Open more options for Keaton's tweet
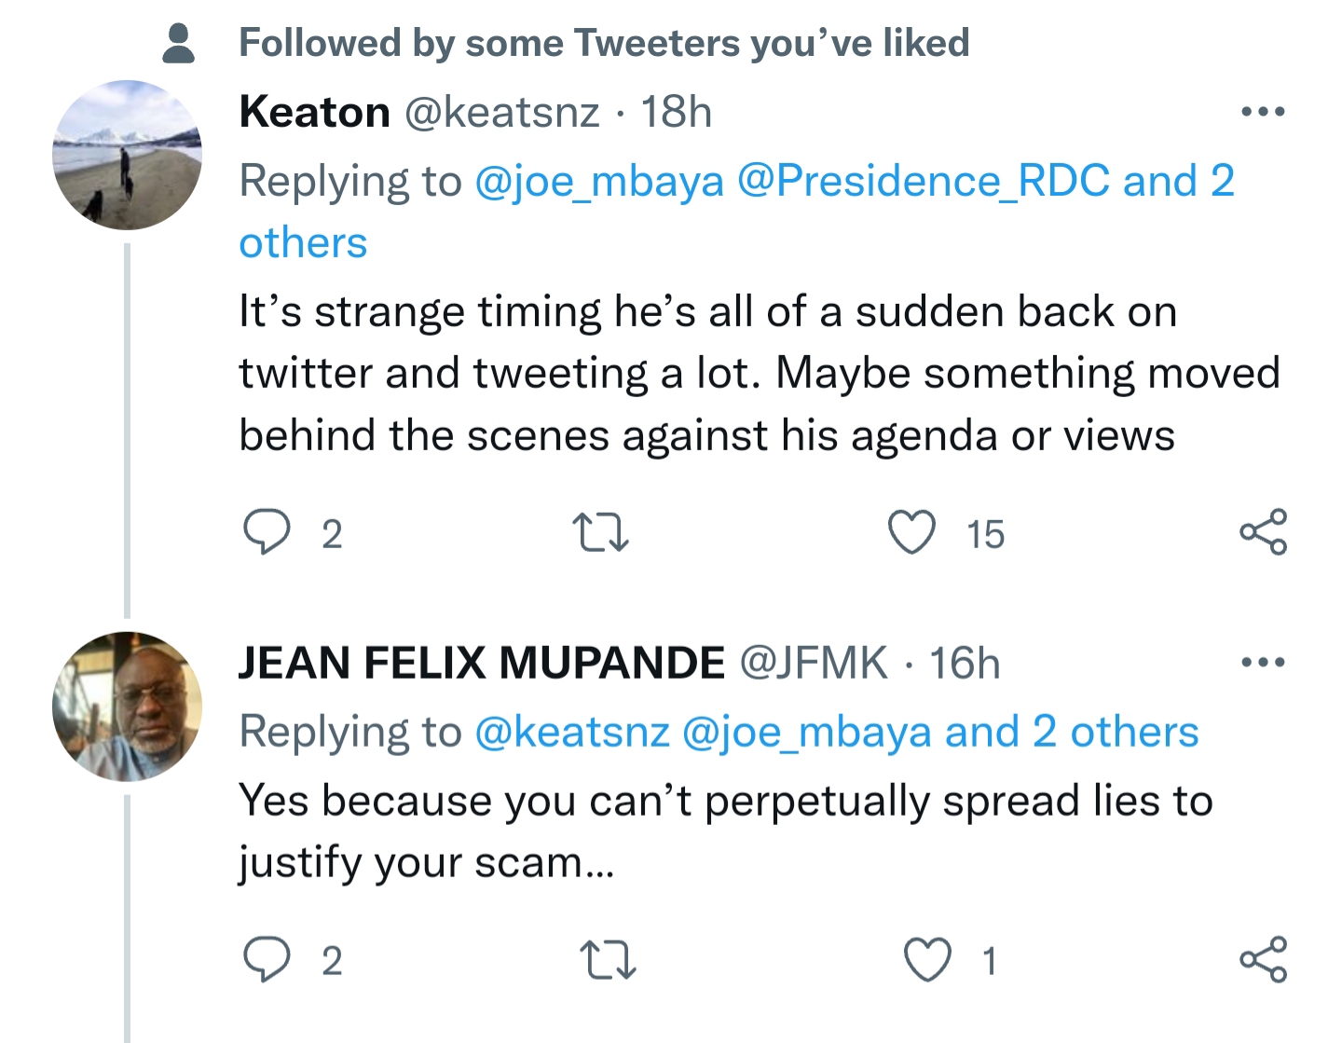The width and height of the screenshot is (1342, 1043). click(x=1263, y=112)
